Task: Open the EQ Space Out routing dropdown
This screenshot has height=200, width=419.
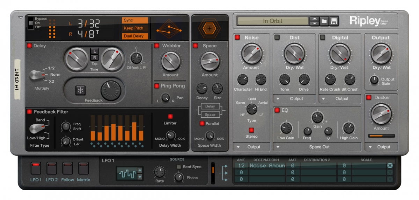Action: click(x=317, y=147)
